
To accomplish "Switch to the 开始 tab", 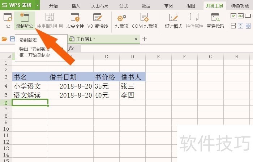I will point(53,6).
